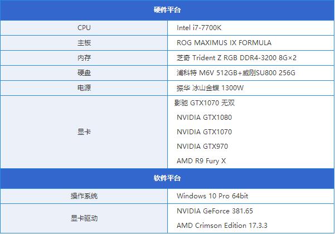Click the Intel i7-7700K value
Viewport: 335px width, 234px height.
pos(199,28)
